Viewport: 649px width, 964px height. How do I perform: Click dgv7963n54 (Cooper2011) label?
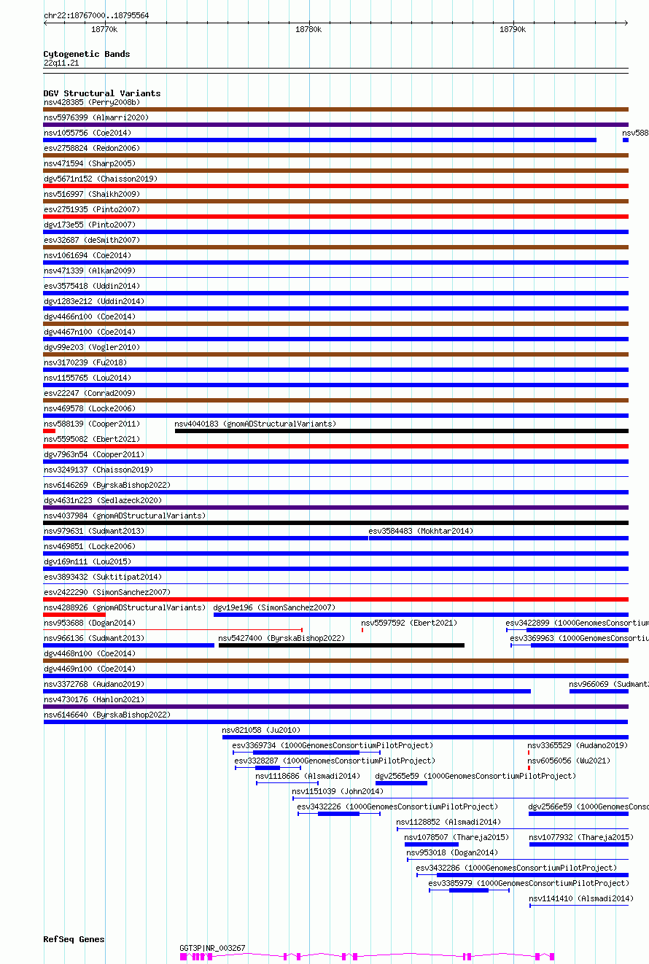(94, 454)
